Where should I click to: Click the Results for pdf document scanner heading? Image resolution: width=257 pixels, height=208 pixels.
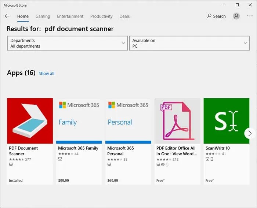pyautogui.click(x=60, y=29)
